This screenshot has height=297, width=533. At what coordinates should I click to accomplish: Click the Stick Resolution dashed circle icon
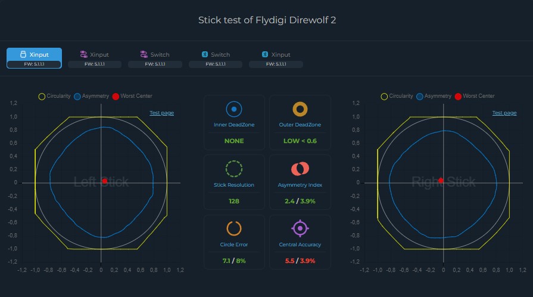[x=234, y=169]
